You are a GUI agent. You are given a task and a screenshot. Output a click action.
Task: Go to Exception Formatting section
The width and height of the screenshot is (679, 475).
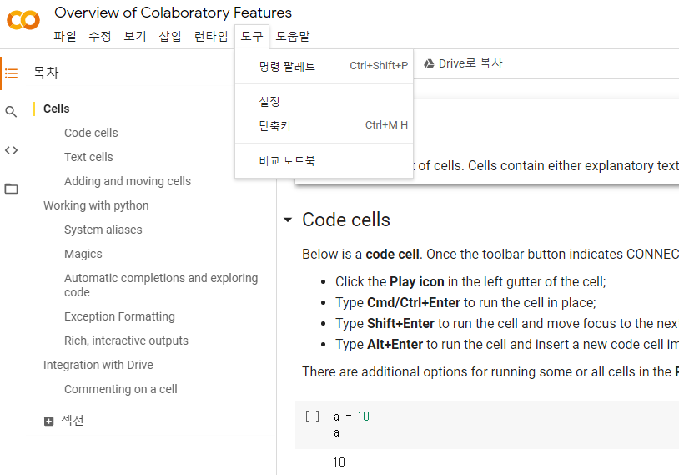pos(119,317)
